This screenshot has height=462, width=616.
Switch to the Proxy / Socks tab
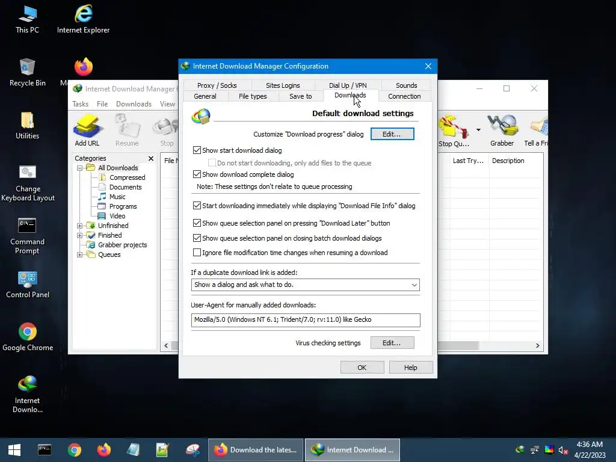[217, 85]
